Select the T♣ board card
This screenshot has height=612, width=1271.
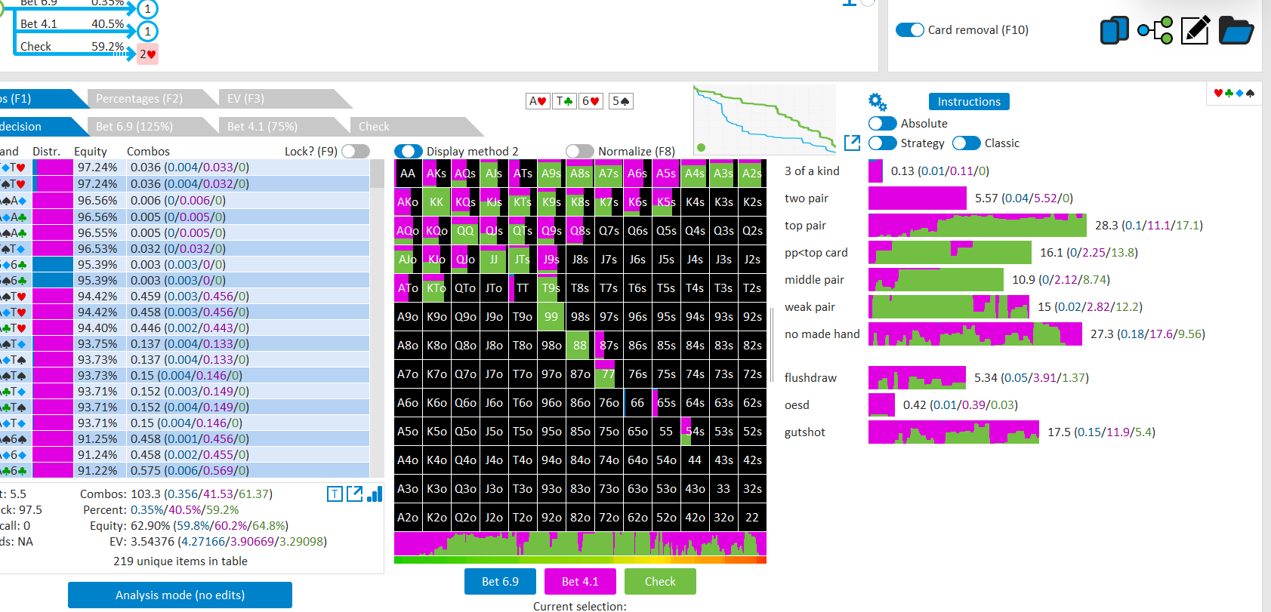click(x=564, y=101)
